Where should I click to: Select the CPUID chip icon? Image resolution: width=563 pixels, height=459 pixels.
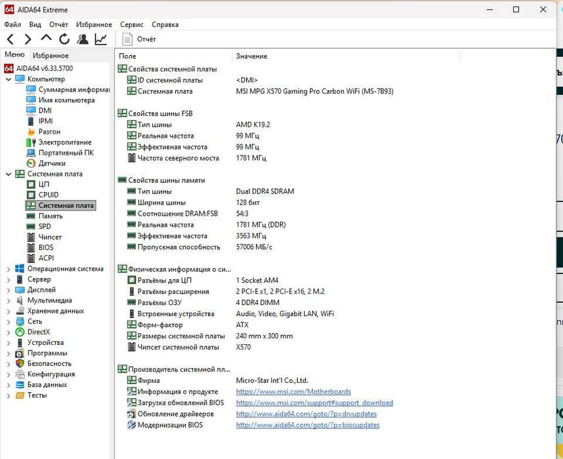click(x=31, y=195)
